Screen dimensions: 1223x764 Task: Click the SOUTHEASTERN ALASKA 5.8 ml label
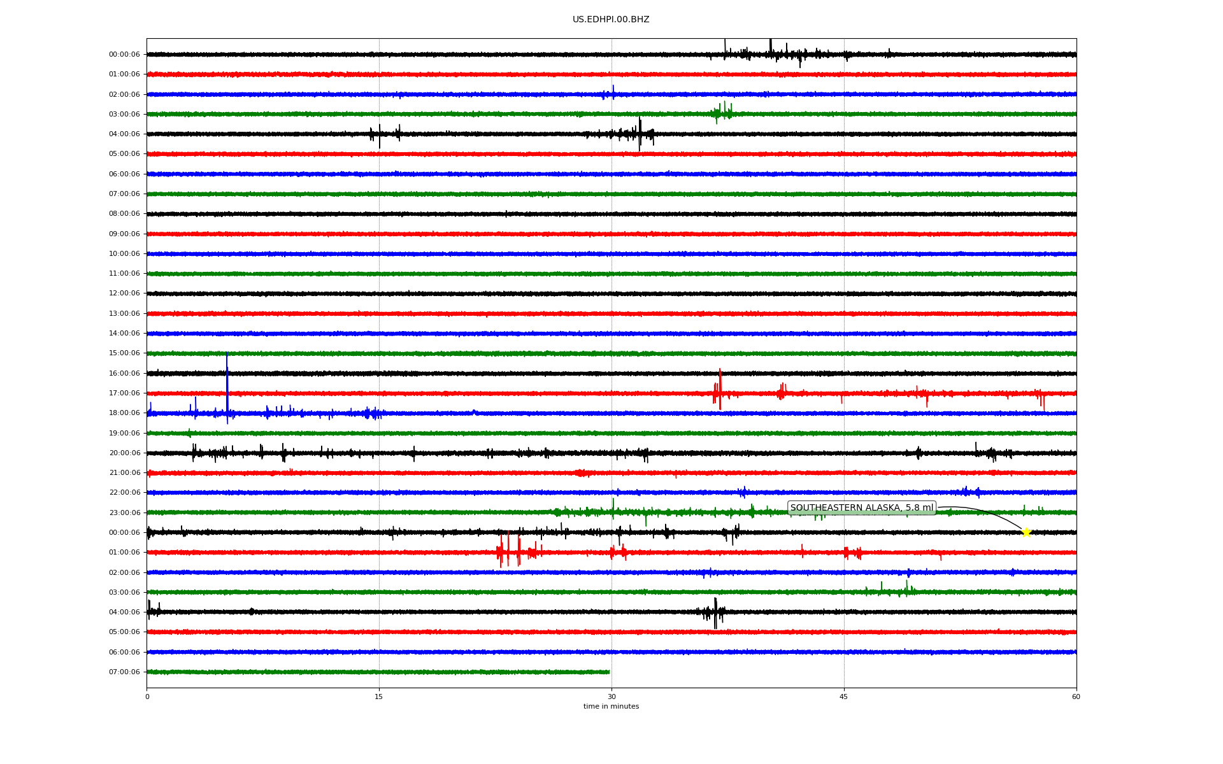pos(861,508)
